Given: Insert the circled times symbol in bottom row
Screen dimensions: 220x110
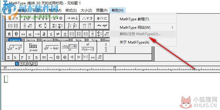Looking at the screenshot, I should (58, 57).
